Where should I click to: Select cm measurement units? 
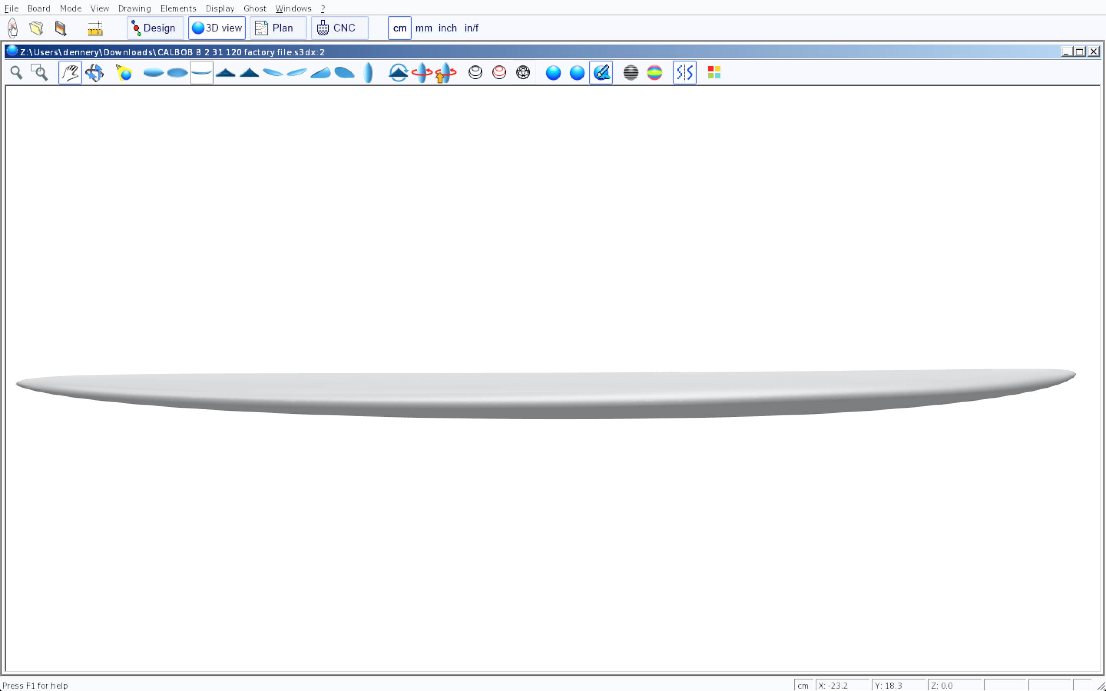click(x=399, y=28)
